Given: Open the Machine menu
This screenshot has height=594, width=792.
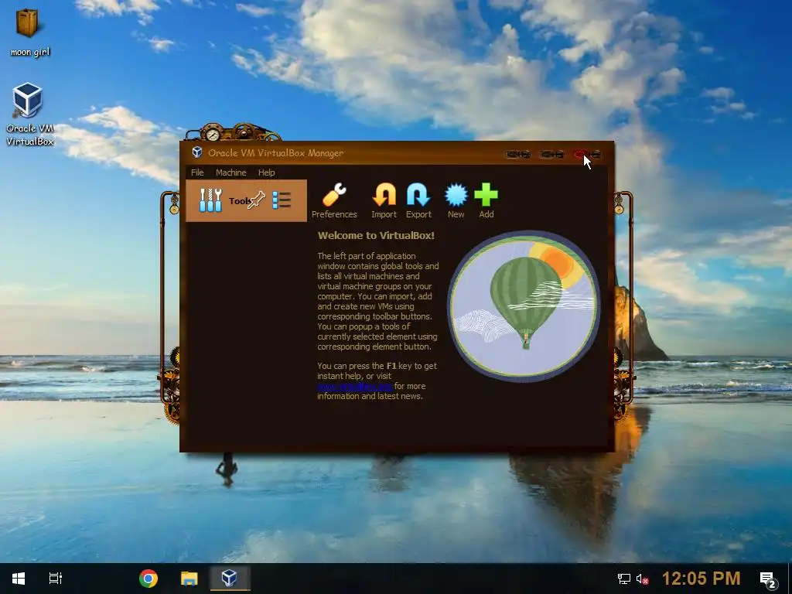Looking at the screenshot, I should point(230,172).
